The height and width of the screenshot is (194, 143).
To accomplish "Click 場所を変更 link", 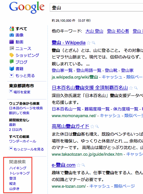I will 22,92.
